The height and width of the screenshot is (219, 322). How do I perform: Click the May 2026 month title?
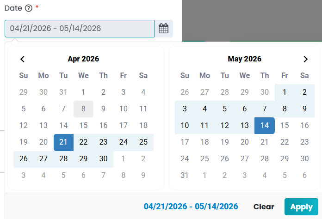pos(244,59)
